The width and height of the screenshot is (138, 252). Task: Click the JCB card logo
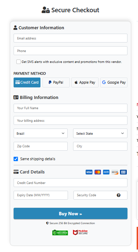[x=123, y=172]
